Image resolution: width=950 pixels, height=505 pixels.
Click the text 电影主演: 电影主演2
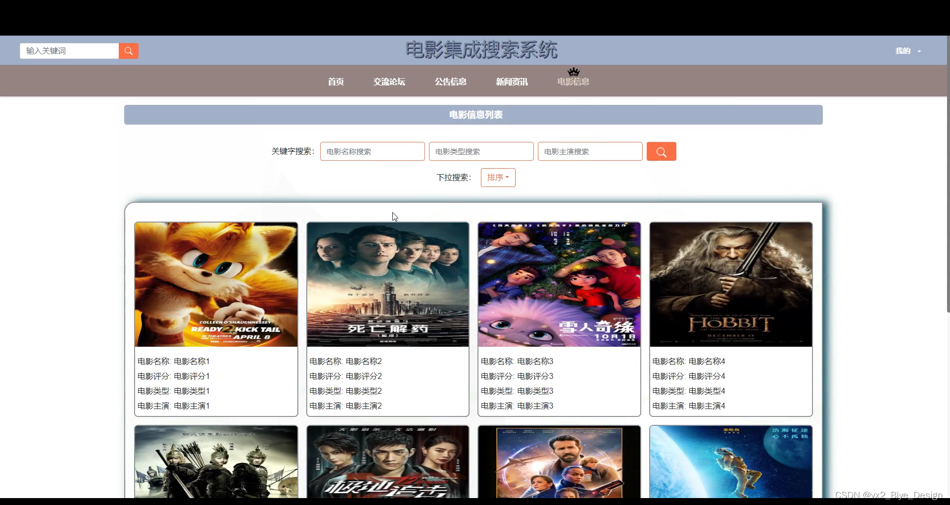pos(346,406)
